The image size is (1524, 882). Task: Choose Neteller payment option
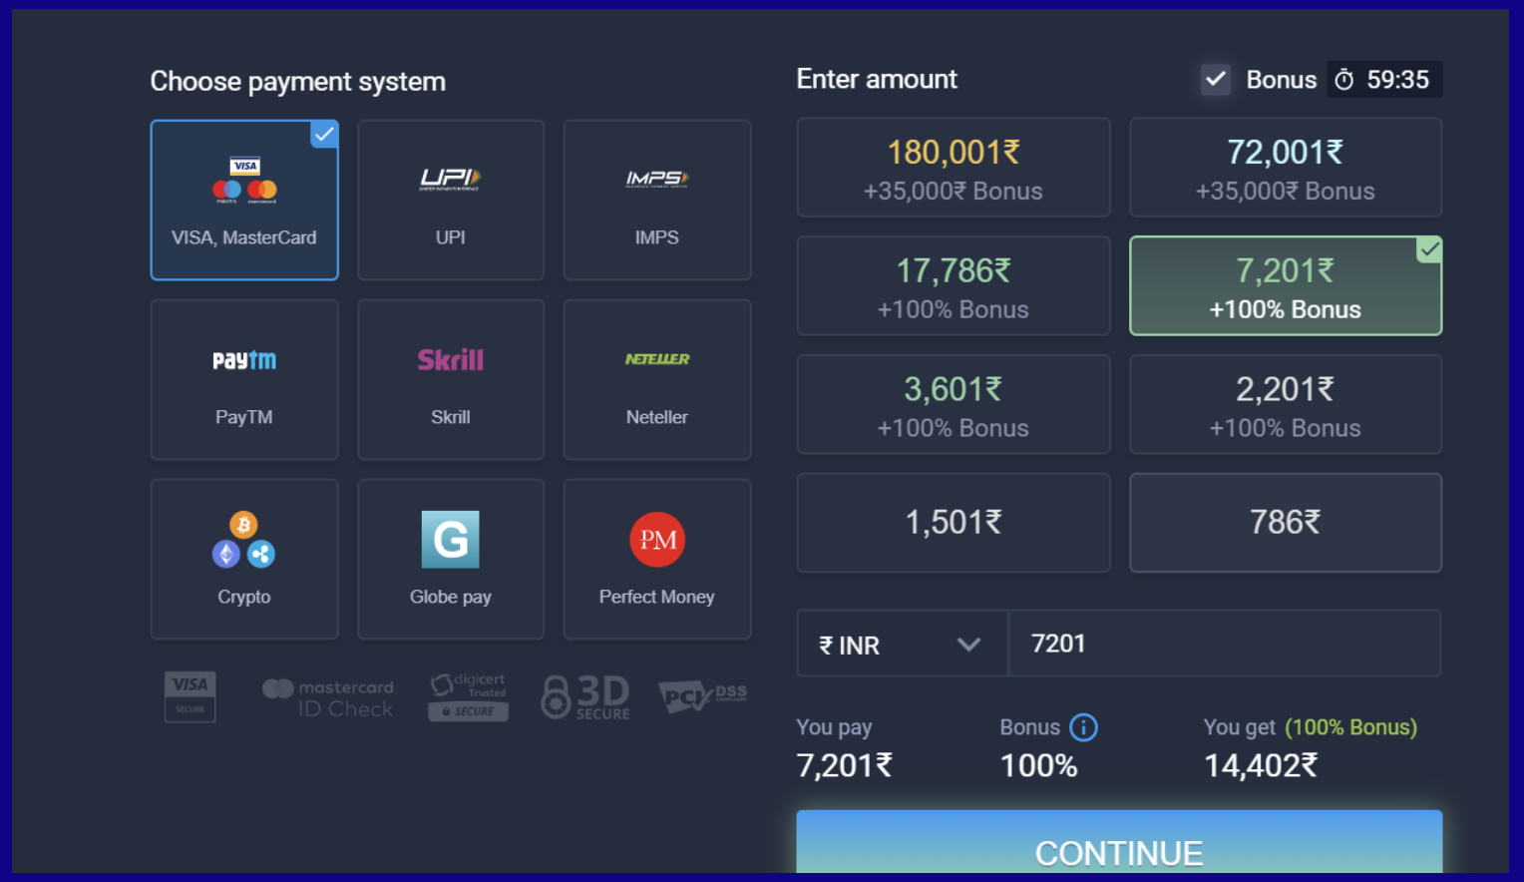pos(657,379)
